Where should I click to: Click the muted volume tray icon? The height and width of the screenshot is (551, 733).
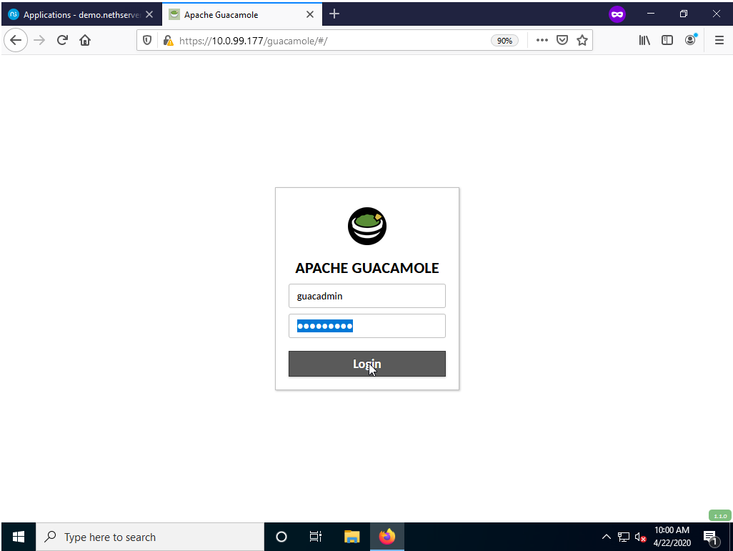[x=640, y=537]
